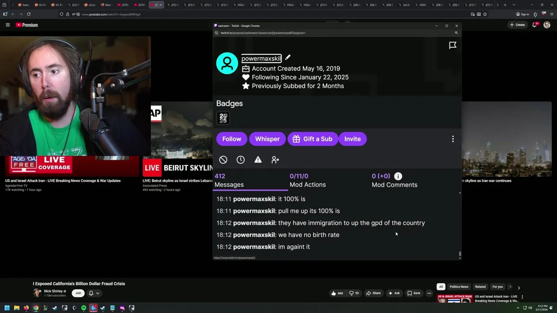Click the US & Israel Attack Iran sidebar thumbnail
The height and width of the screenshot is (313, 557).
pos(455,299)
